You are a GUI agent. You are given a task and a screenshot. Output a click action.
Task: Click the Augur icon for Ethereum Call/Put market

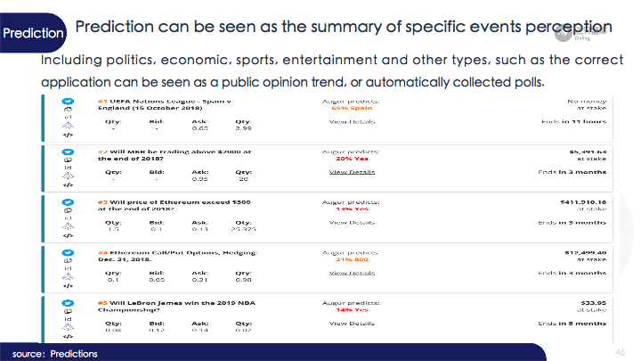tap(68, 276)
